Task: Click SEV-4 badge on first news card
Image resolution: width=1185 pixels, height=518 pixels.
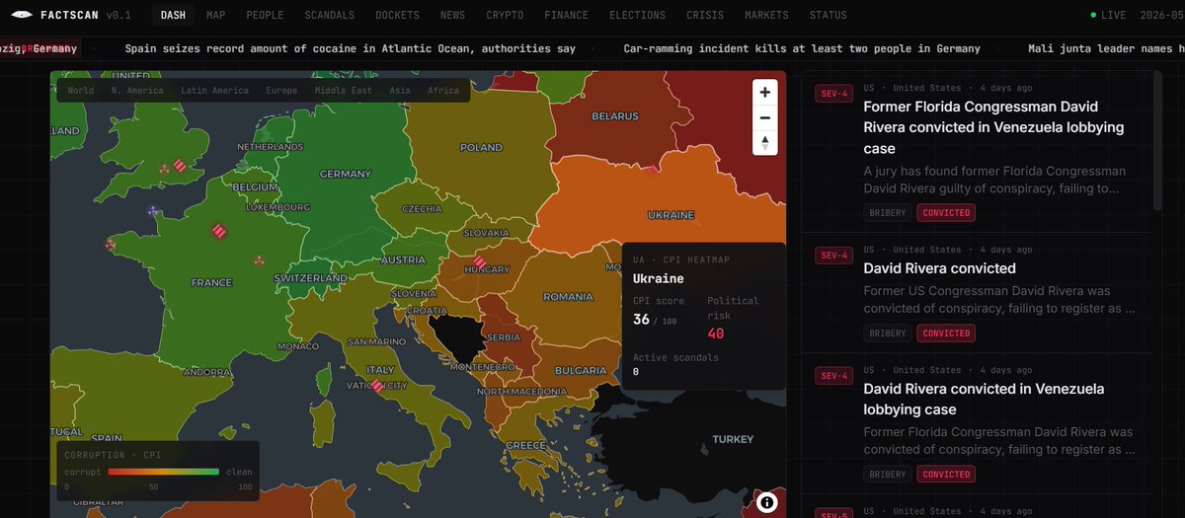Action: pyautogui.click(x=832, y=94)
